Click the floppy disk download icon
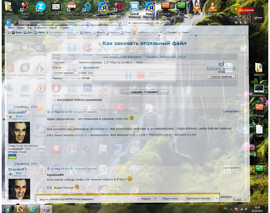 (x=221, y=63)
